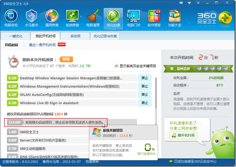This screenshot has width=236, height=167.
Task: Click Windows Live ID Sign-in Assistant row text
Action: tap(49, 103)
